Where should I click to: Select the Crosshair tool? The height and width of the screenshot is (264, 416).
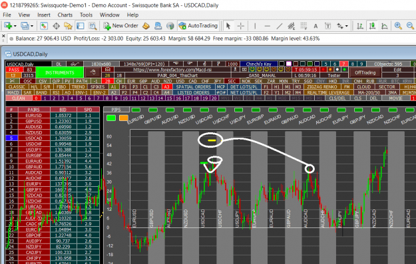pyautogui.click(x=241, y=26)
